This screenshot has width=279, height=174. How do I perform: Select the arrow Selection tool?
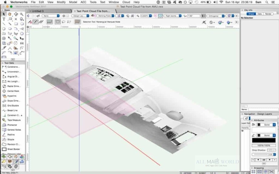pos(4,14)
